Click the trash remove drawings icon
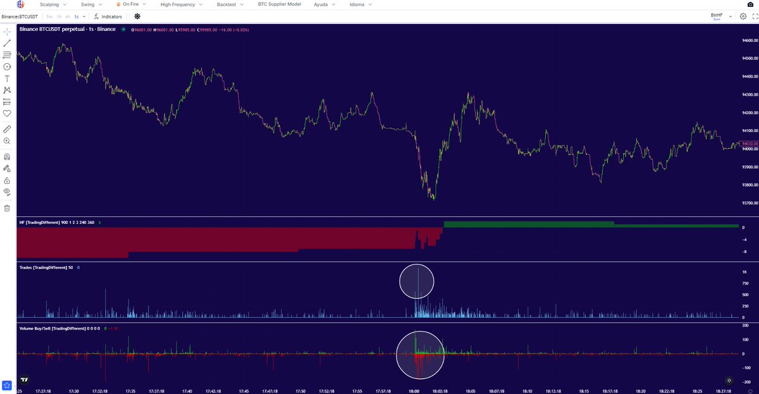 [x=7, y=207]
